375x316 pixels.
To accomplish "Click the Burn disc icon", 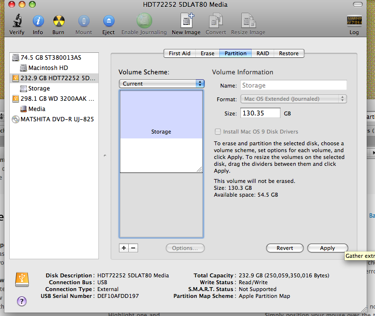I will click(58, 22).
